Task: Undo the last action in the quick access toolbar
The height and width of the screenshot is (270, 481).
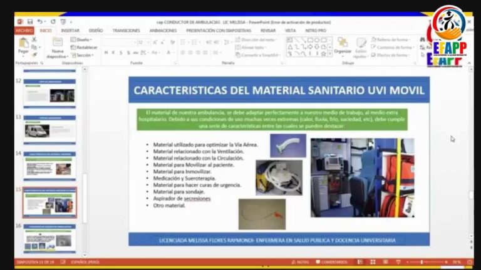Action: [x=40, y=22]
